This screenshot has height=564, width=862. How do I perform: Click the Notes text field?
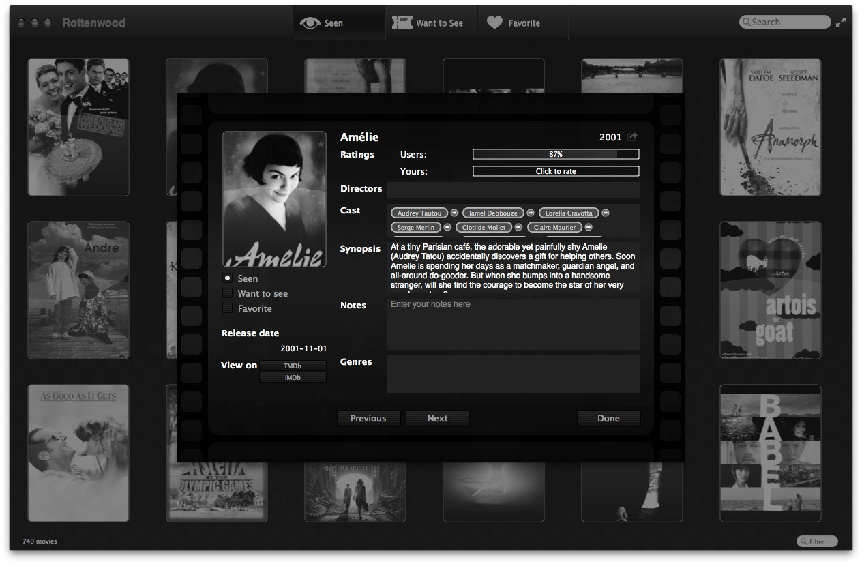514,325
